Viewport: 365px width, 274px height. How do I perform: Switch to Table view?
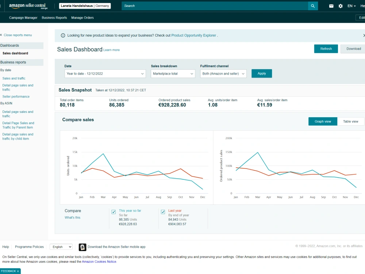tap(350, 121)
